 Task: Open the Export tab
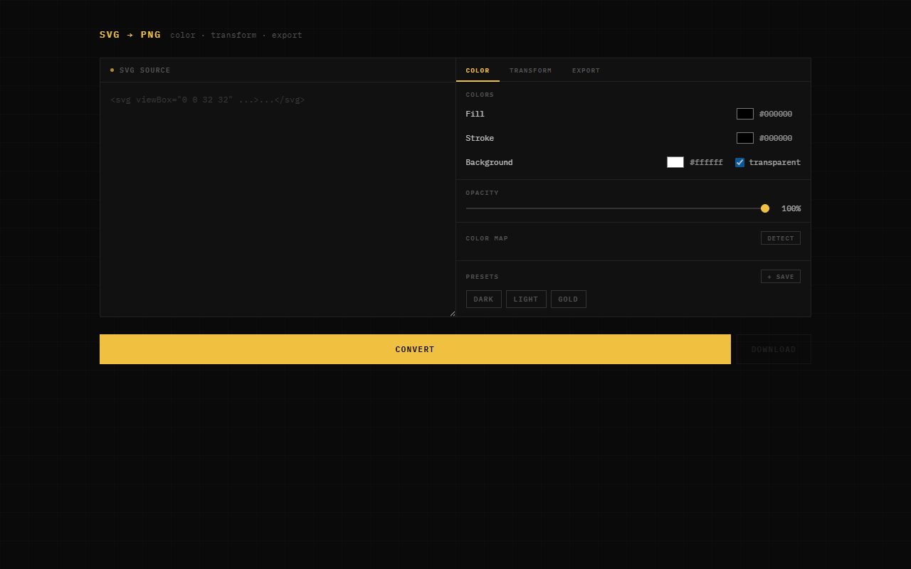coord(586,70)
